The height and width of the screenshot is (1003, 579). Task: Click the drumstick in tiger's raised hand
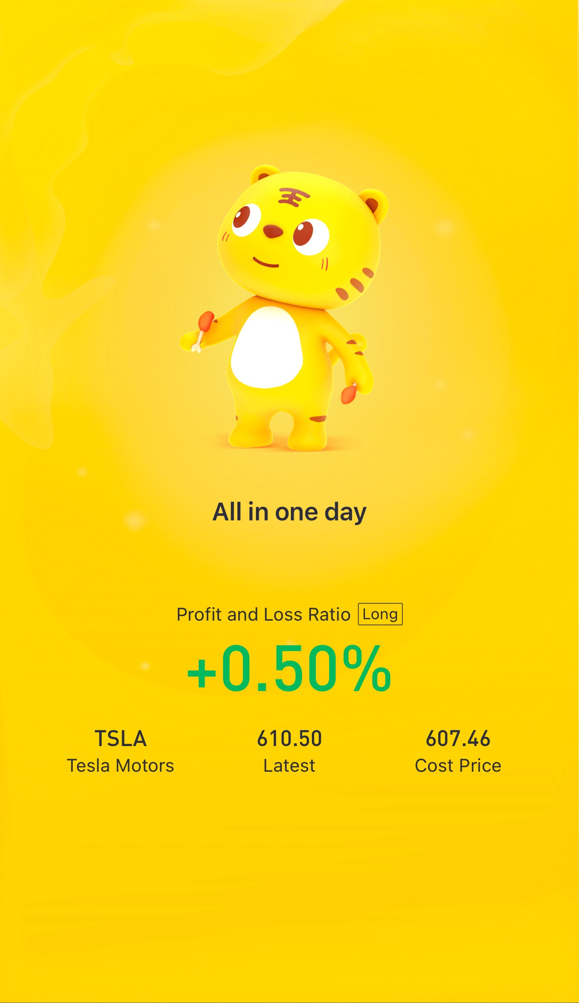pyautogui.click(x=203, y=330)
